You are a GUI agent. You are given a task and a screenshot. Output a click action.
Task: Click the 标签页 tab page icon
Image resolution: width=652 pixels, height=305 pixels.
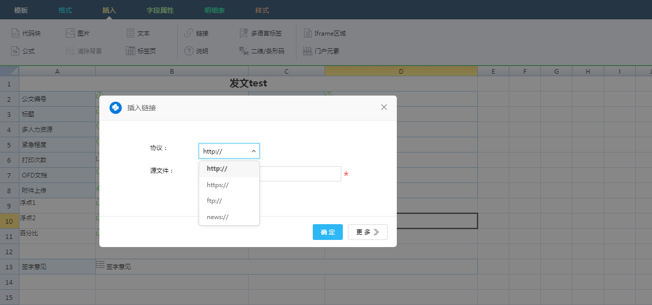click(130, 51)
